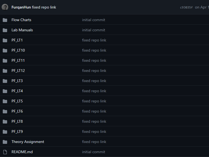Open the PF_LT3 folder

17,81
